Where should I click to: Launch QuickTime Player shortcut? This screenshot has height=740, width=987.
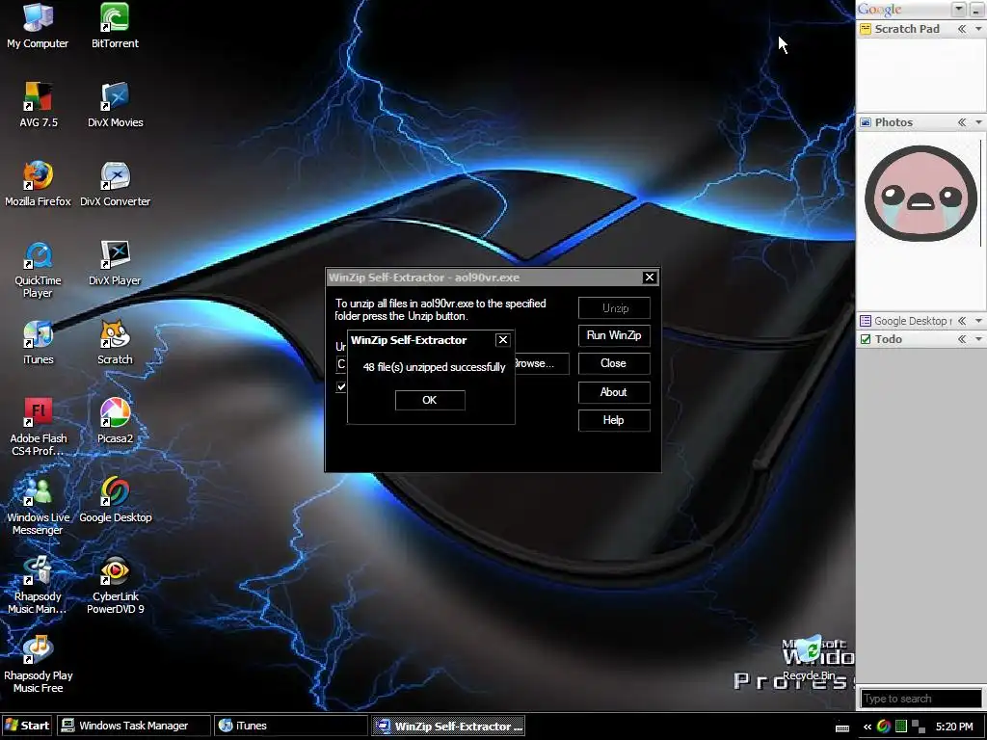pyautogui.click(x=38, y=270)
